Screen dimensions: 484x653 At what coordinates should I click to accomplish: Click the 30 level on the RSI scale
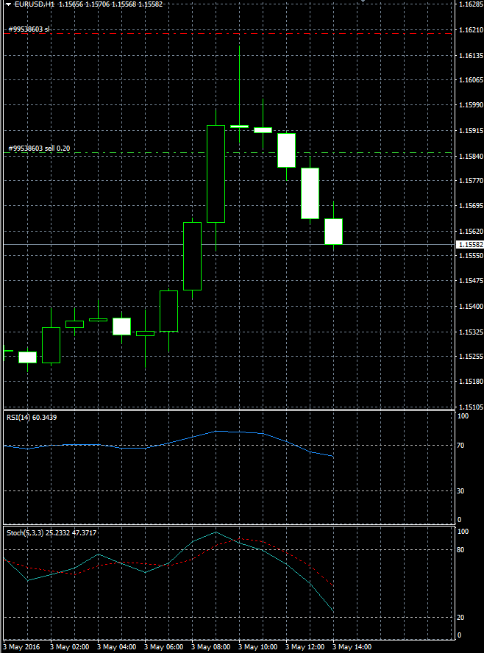pos(460,491)
